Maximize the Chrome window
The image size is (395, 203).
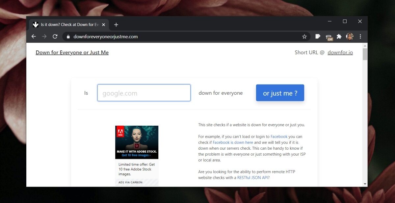pyautogui.click(x=345, y=21)
